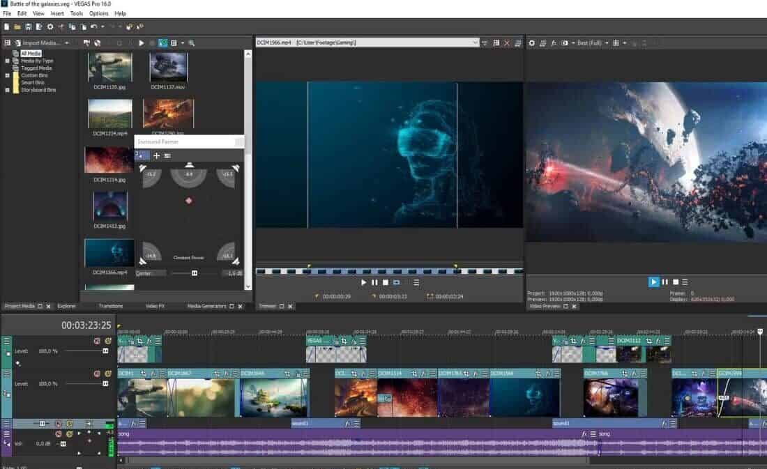This screenshot has width=767, height=469.
Task: Expand the Media By Type node
Action: click(8, 61)
